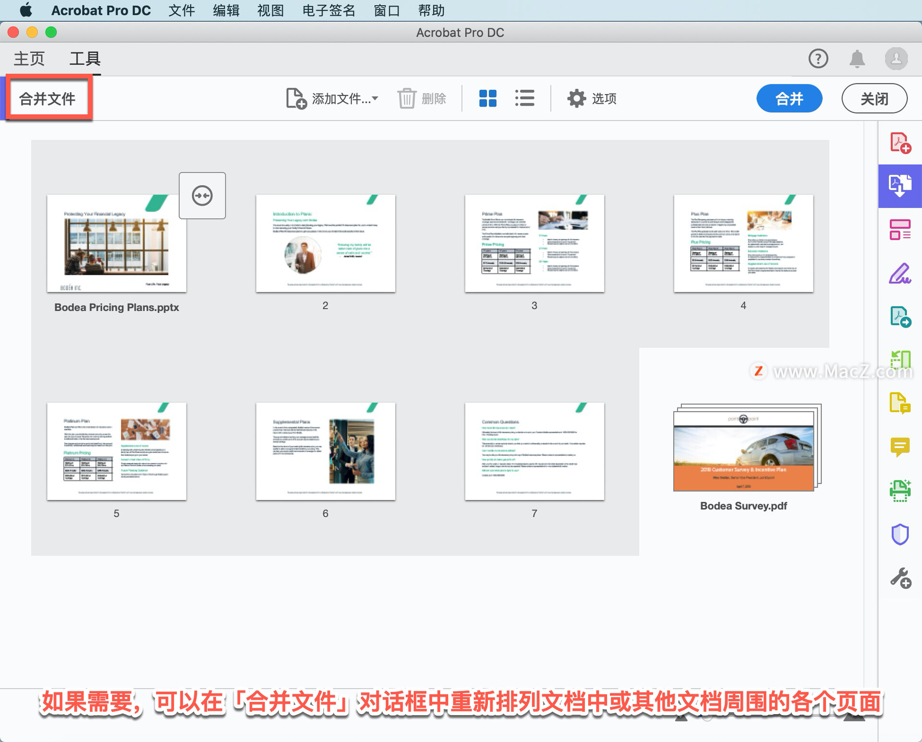The image size is (922, 742).
Task: Switch to the 主页 home tab
Action: point(29,59)
